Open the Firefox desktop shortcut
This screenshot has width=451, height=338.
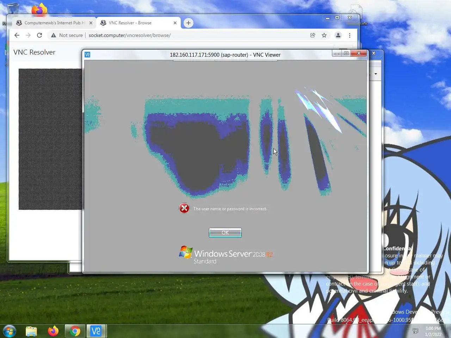[x=39, y=9]
